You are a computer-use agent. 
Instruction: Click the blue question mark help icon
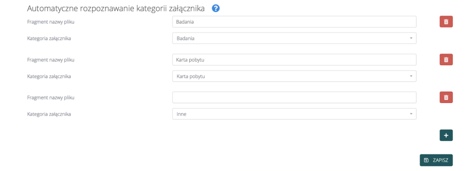pyautogui.click(x=216, y=8)
